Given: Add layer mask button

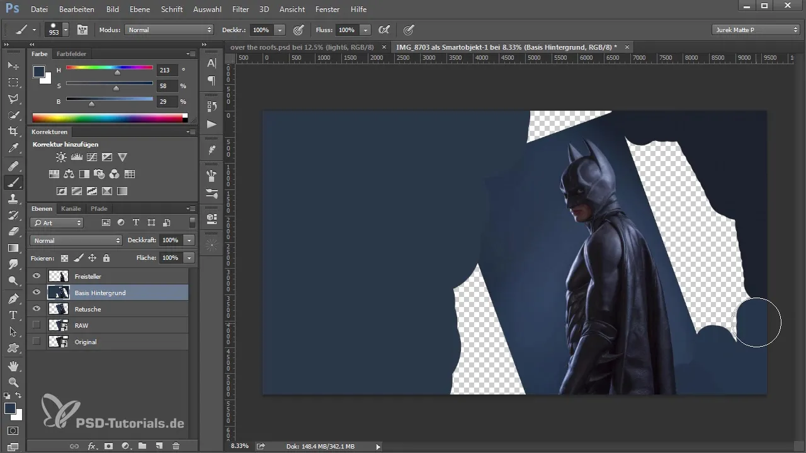Looking at the screenshot, I should (108, 446).
